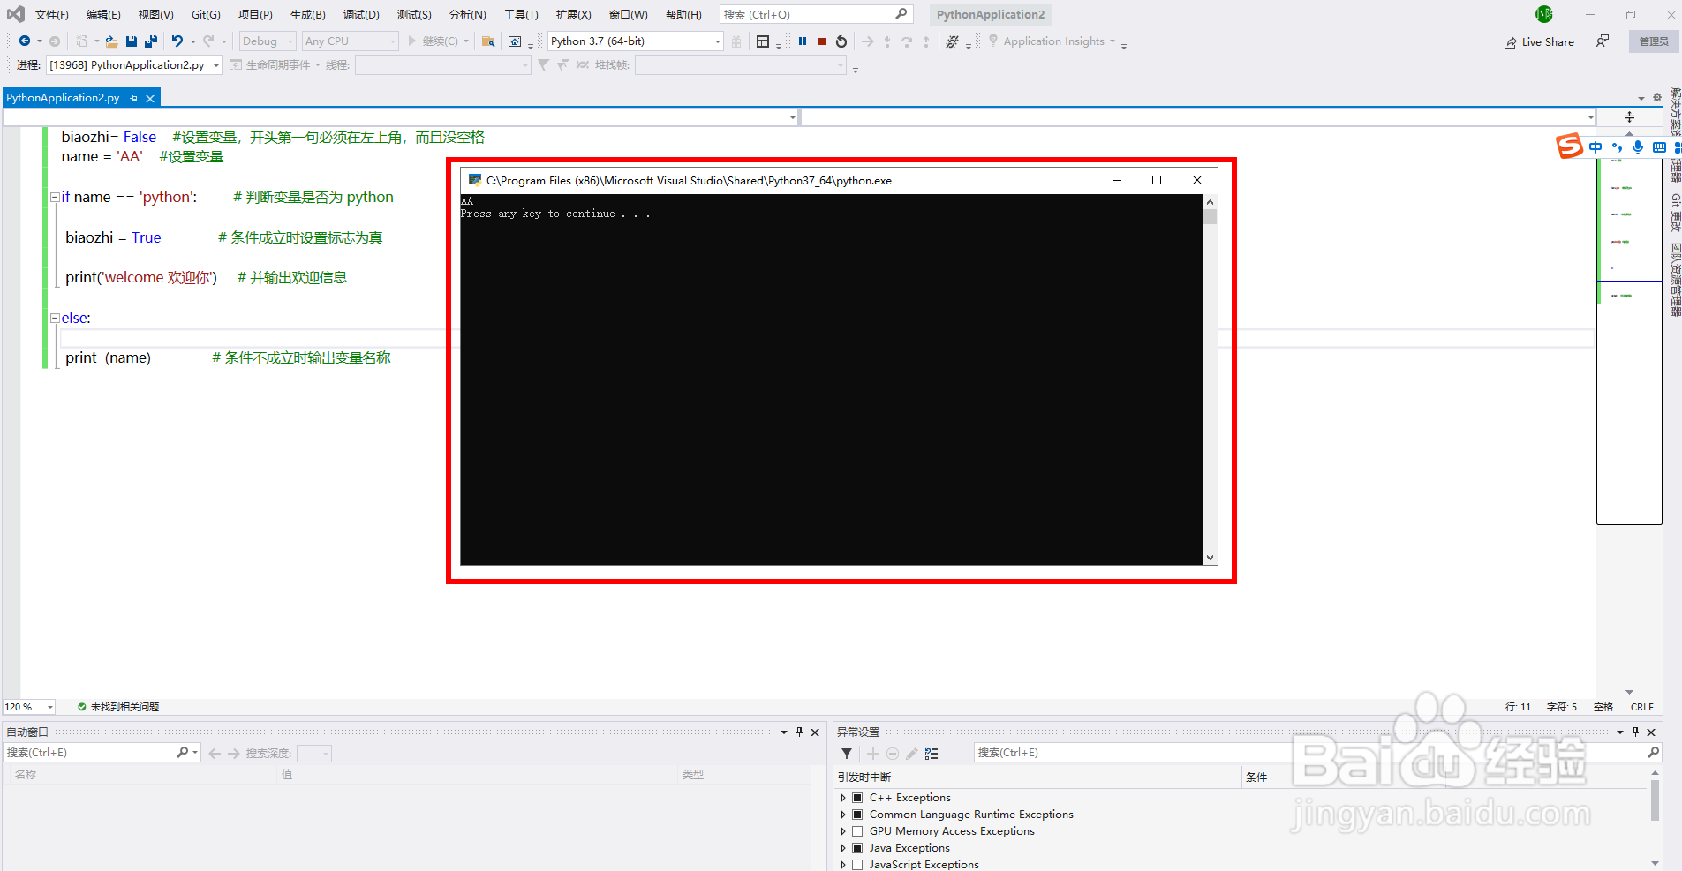The height and width of the screenshot is (871, 1682).
Task: Click the Live Share button
Action: (x=1539, y=42)
